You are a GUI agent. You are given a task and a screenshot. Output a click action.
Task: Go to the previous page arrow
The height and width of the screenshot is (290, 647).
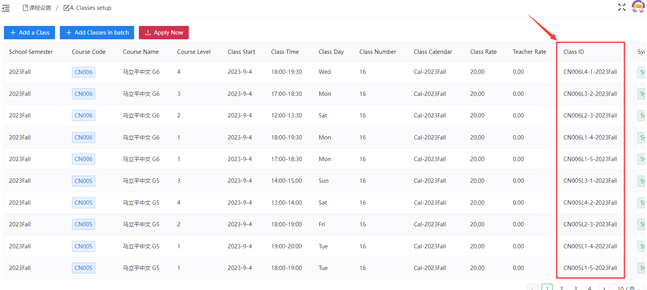tap(533, 288)
